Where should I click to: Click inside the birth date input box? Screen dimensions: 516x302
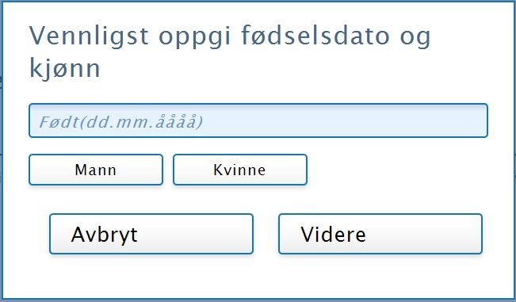(258, 120)
